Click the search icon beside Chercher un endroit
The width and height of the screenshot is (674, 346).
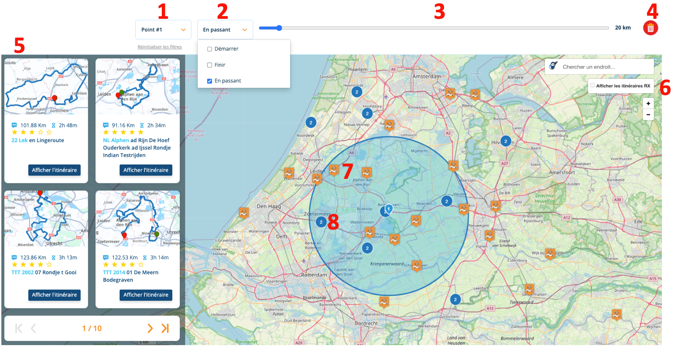(553, 66)
